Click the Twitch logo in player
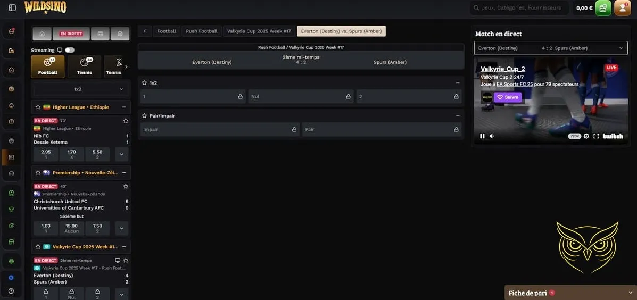The width and height of the screenshot is (637, 300). (613, 136)
